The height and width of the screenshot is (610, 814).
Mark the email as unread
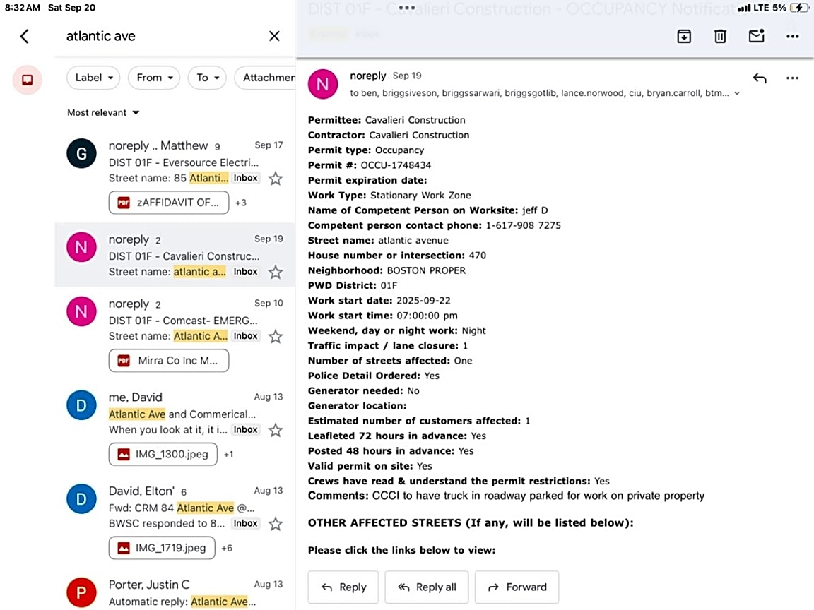[756, 36]
